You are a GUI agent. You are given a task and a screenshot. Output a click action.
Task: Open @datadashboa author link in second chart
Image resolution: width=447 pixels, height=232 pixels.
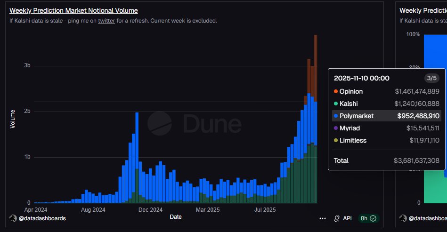(x=428, y=218)
